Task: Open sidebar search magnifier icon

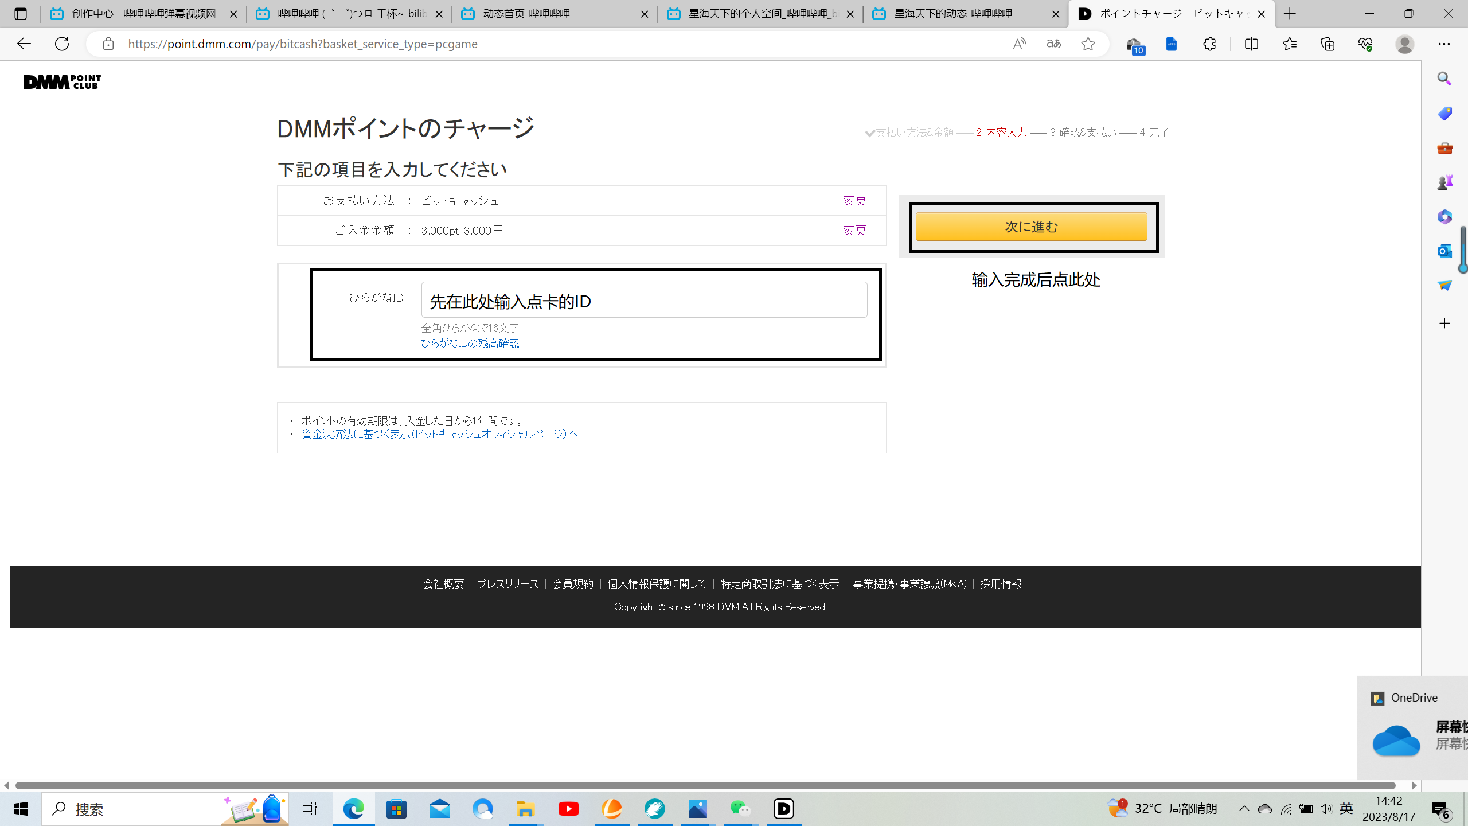Action: point(1444,79)
